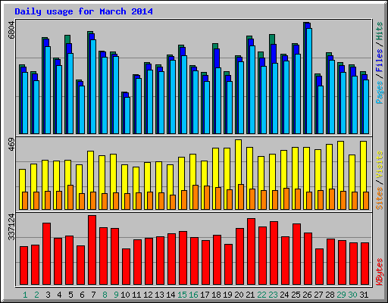388x303 pixels.
Task: Click the 'Hits' legend label
Action: 380,31
